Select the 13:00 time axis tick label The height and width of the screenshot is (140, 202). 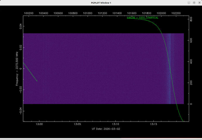39,124
